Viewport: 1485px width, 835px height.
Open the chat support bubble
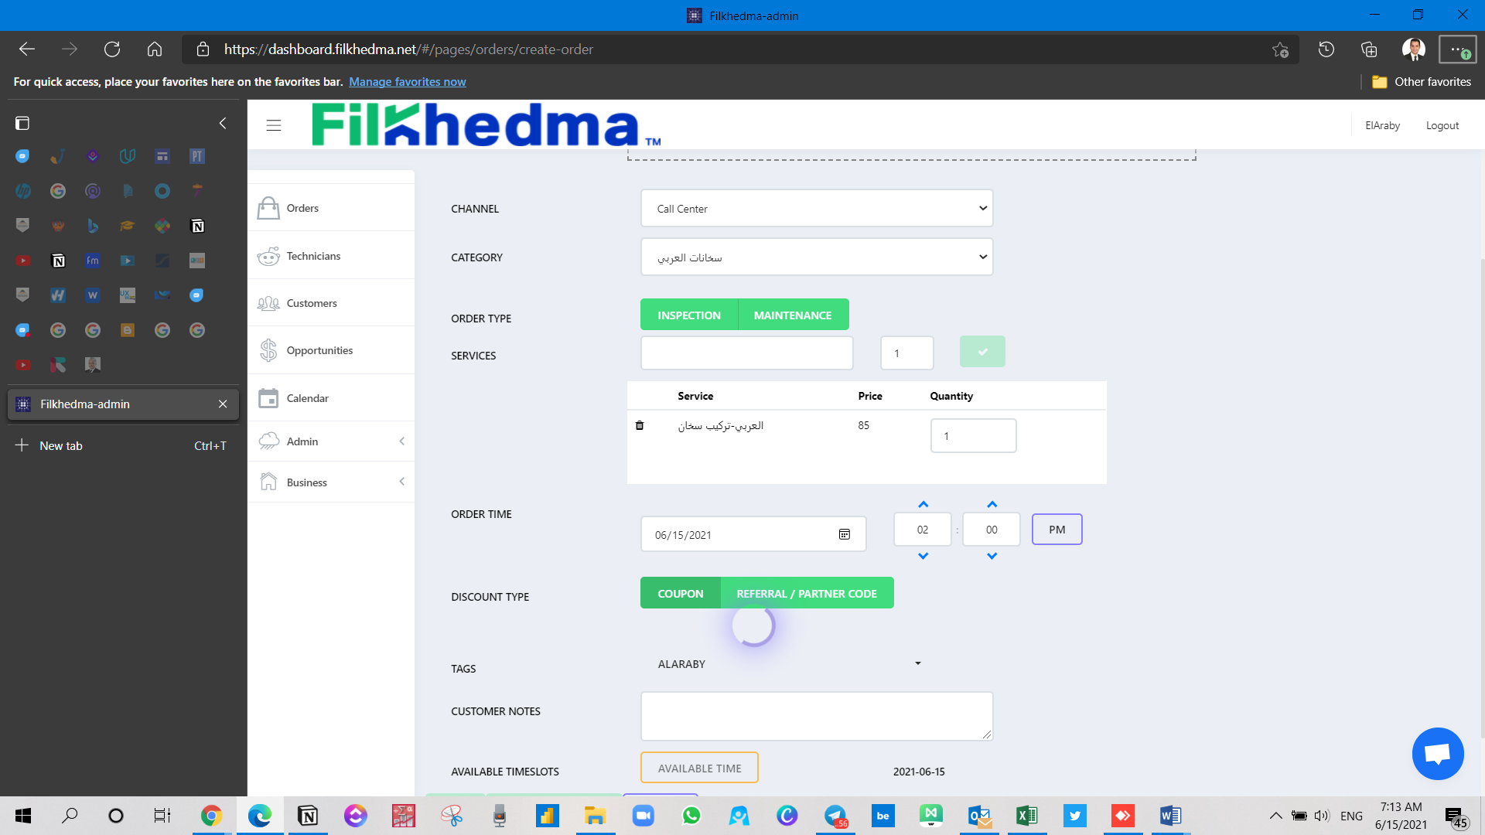point(1437,753)
